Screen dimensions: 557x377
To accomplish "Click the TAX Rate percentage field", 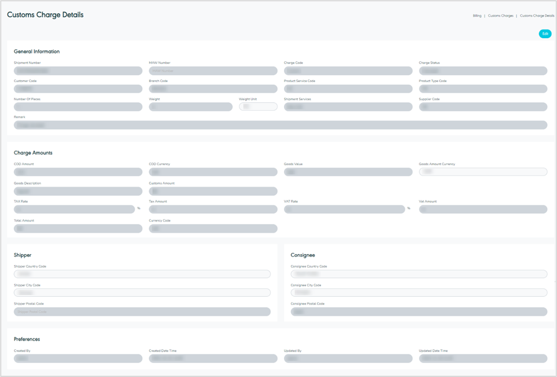I will 74,210.
